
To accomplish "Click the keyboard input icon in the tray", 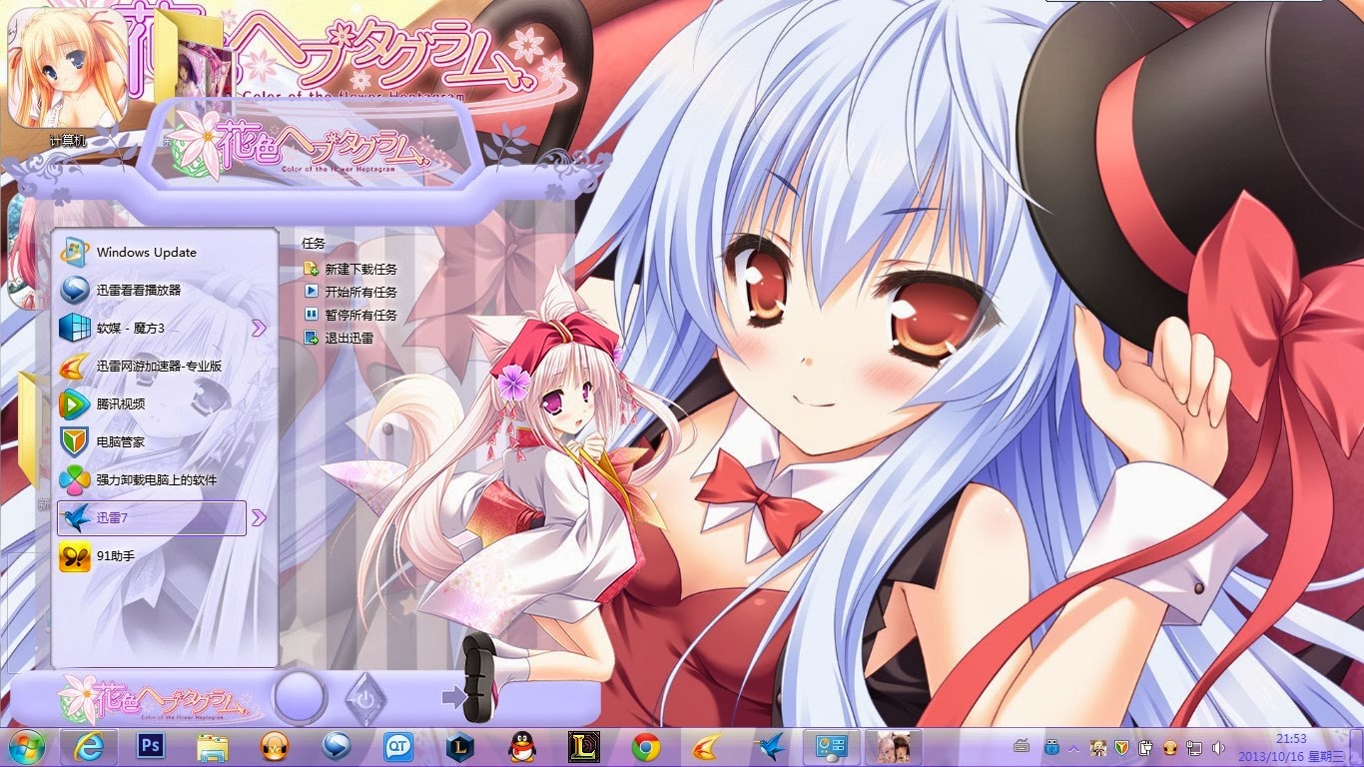I will click(x=1022, y=748).
